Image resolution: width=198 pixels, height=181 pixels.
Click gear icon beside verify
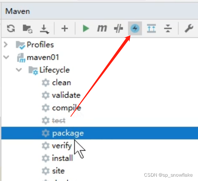(46, 146)
